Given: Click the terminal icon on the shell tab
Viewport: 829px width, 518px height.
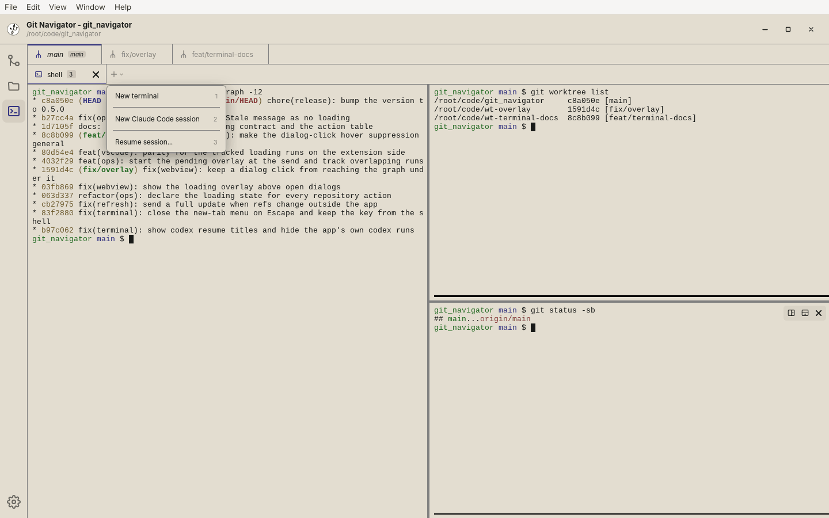Looking at the screenshot, I should pos(39,74).
